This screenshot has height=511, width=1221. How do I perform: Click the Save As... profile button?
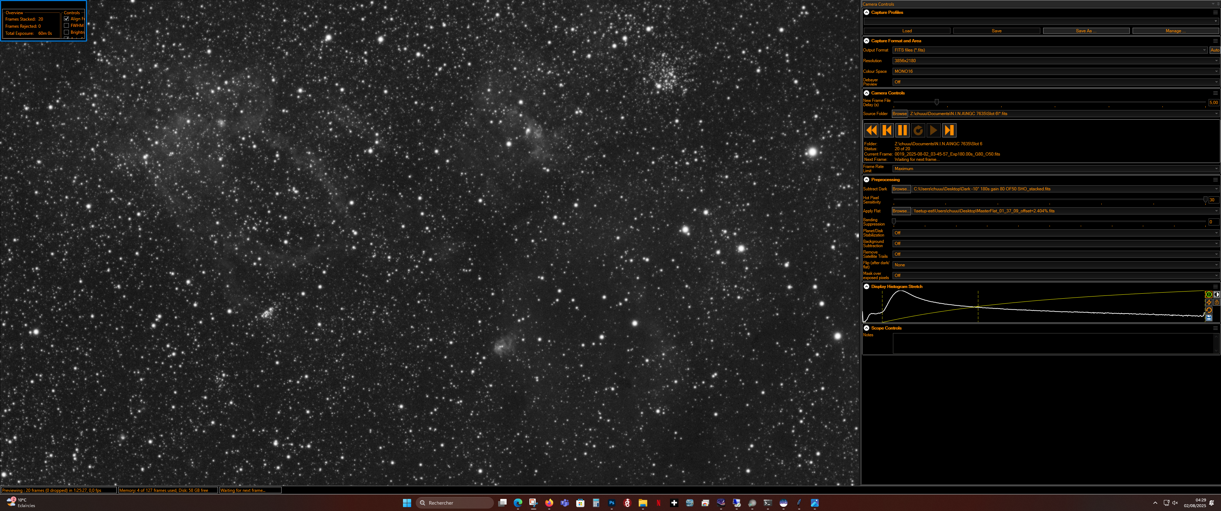click(x=1085, y=31)
